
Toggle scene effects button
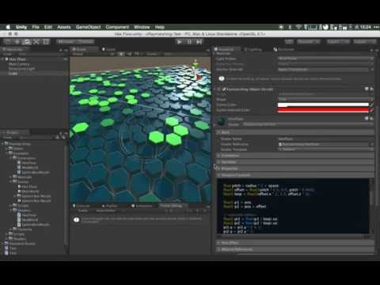click(x=137, y=54)
